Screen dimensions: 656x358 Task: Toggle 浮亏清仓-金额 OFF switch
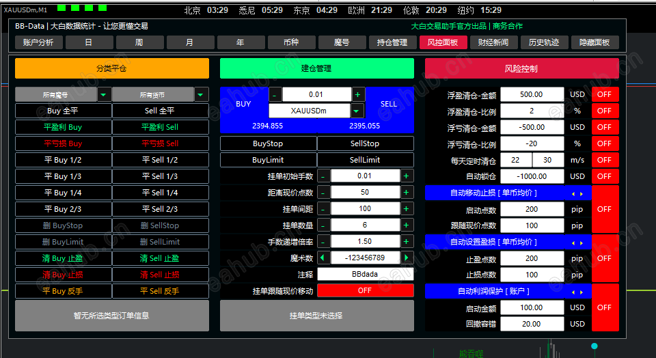(605, 127)
